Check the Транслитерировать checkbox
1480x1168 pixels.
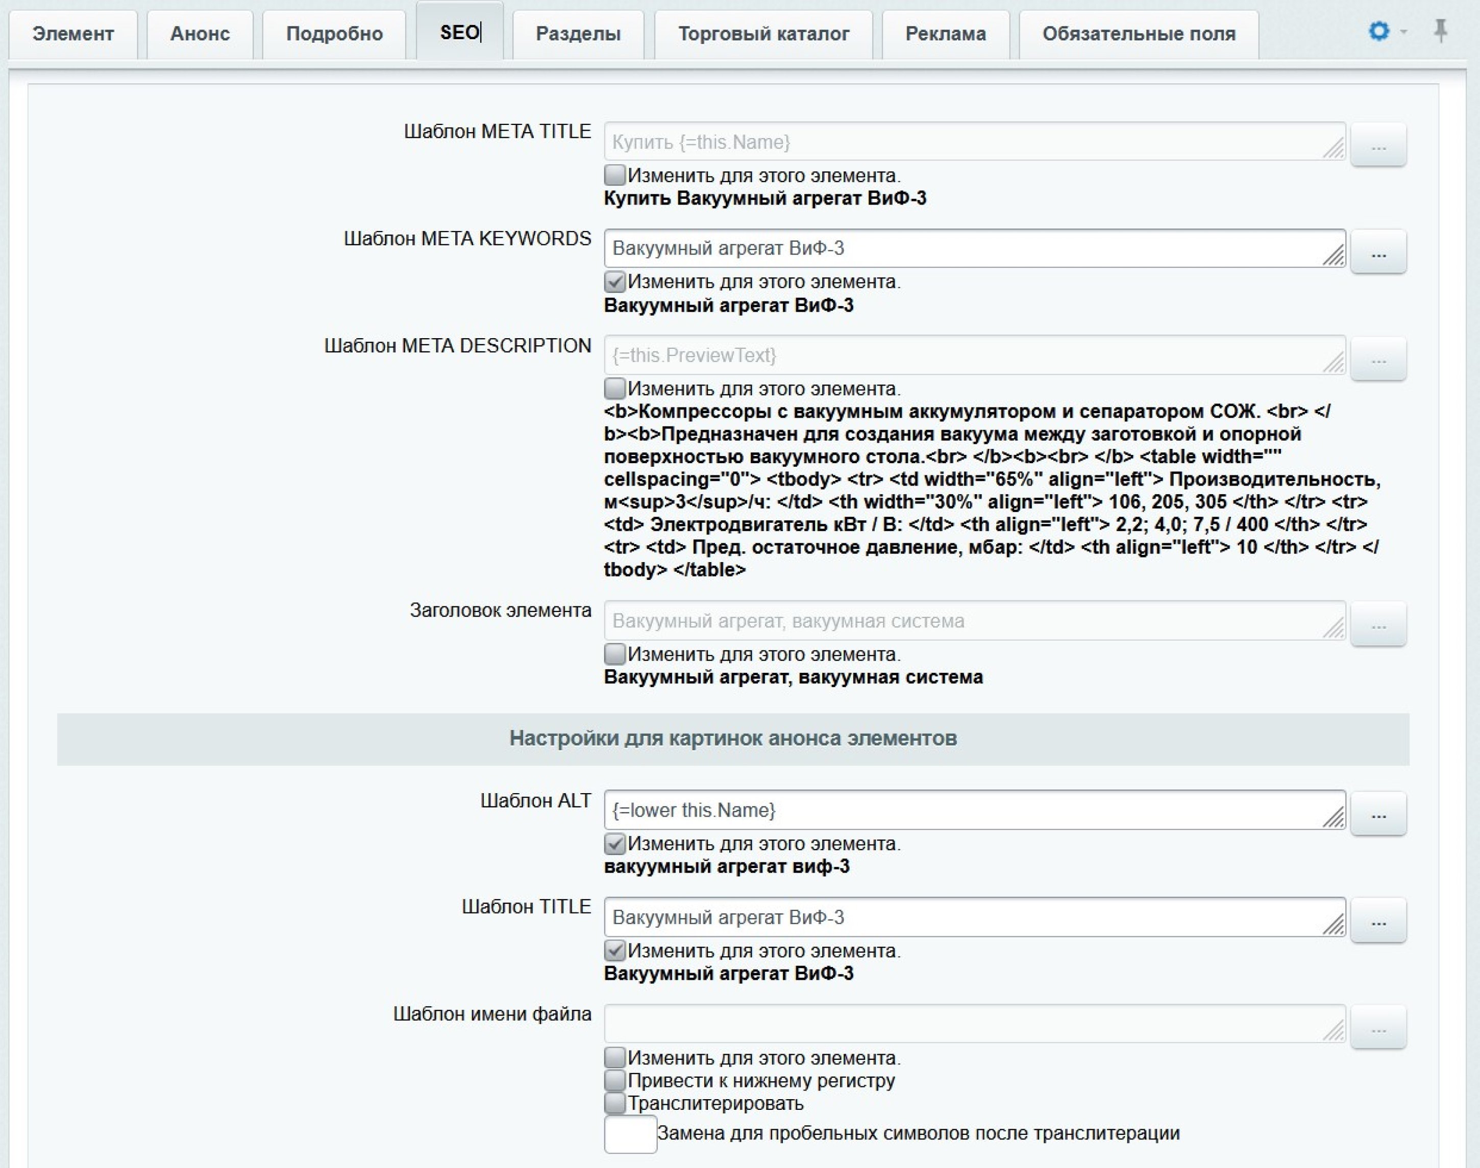coord(614,1103)
